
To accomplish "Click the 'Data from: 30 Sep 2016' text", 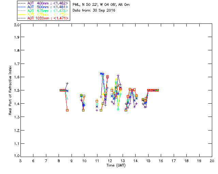I will click(94, 11).
